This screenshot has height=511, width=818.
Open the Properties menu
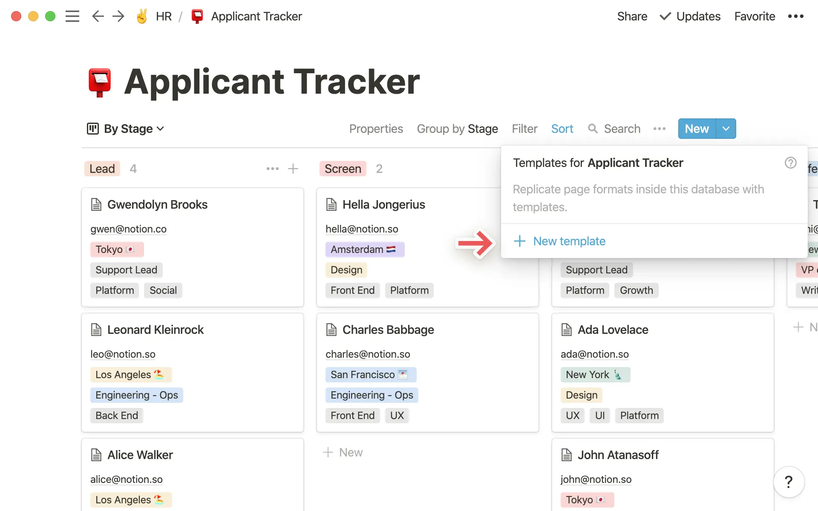[x=376, y=129]
